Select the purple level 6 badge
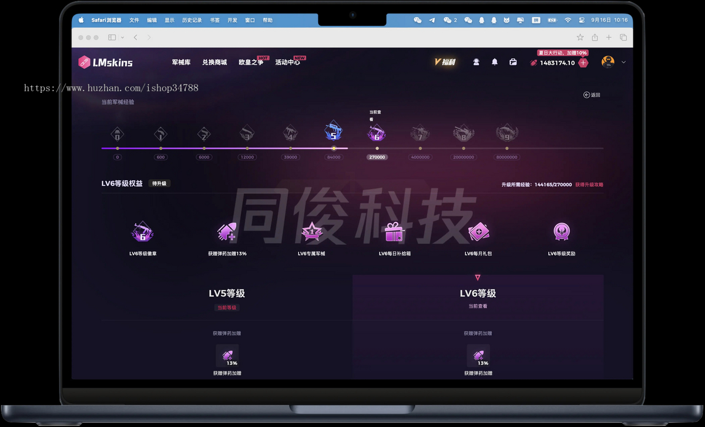705x427 pixels. click(377, 133)
